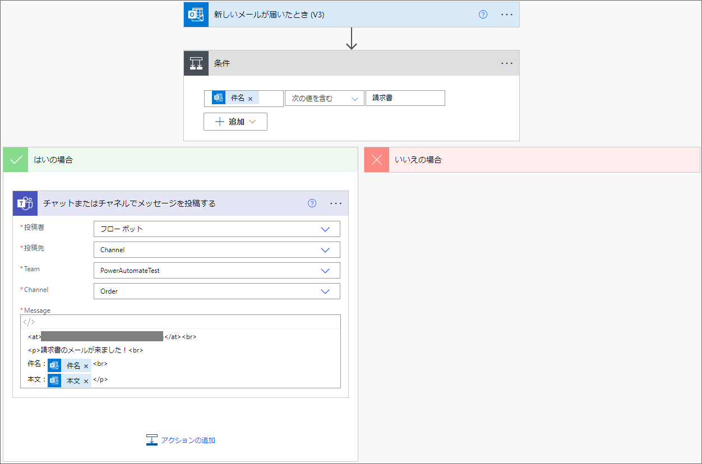Screen dimensions: 702x464
Task: Click the Outlook icon on 件名 inside the message body
Action: point(54,365)
